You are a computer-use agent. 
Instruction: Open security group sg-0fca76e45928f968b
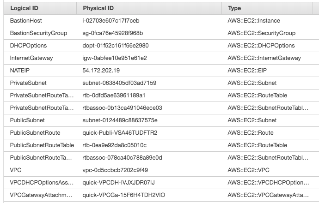click(113, 33)
